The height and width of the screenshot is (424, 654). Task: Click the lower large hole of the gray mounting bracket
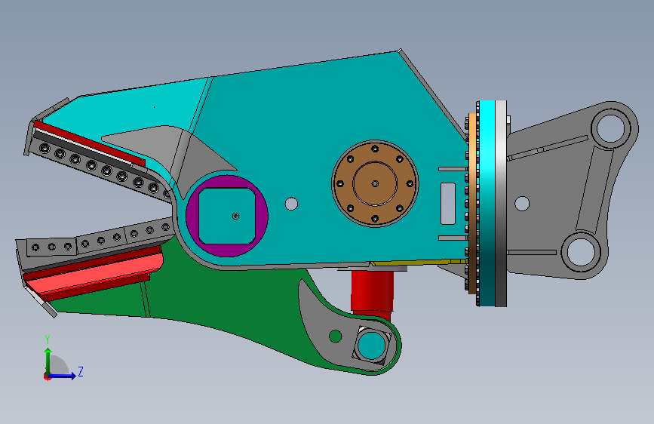[581, 252]
